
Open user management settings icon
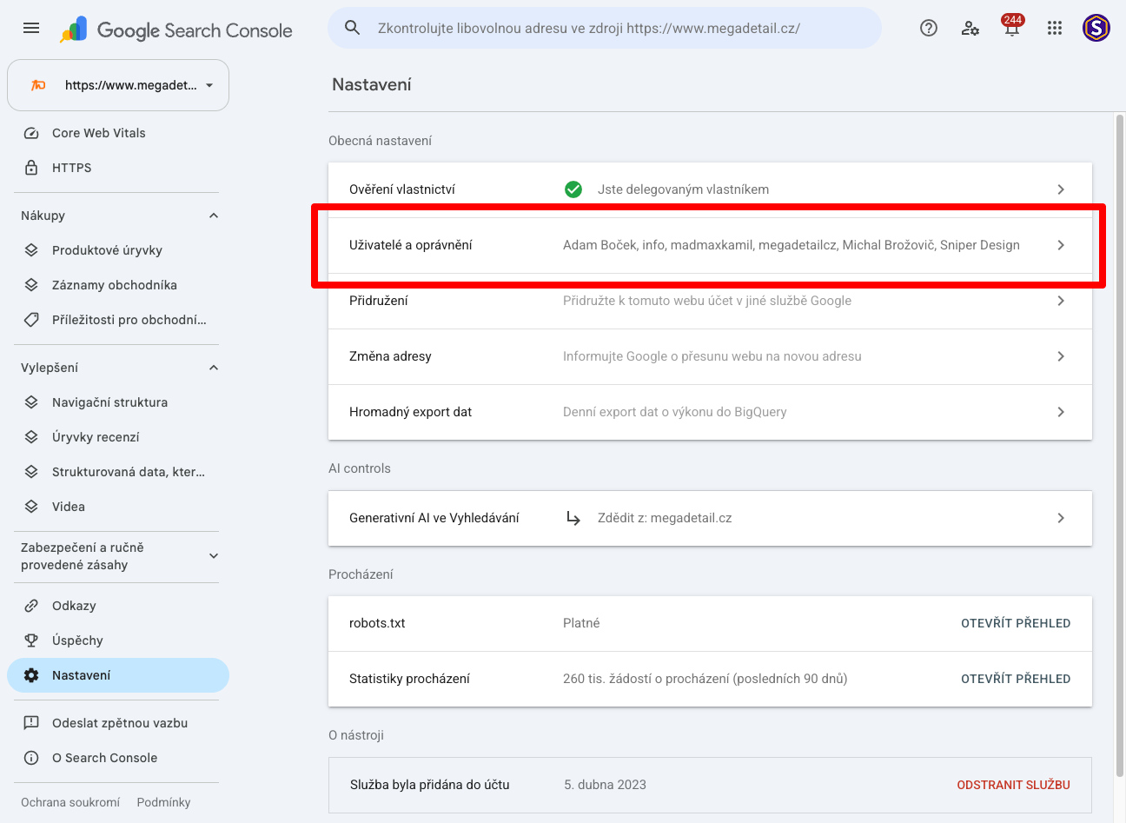pos(970,28)
